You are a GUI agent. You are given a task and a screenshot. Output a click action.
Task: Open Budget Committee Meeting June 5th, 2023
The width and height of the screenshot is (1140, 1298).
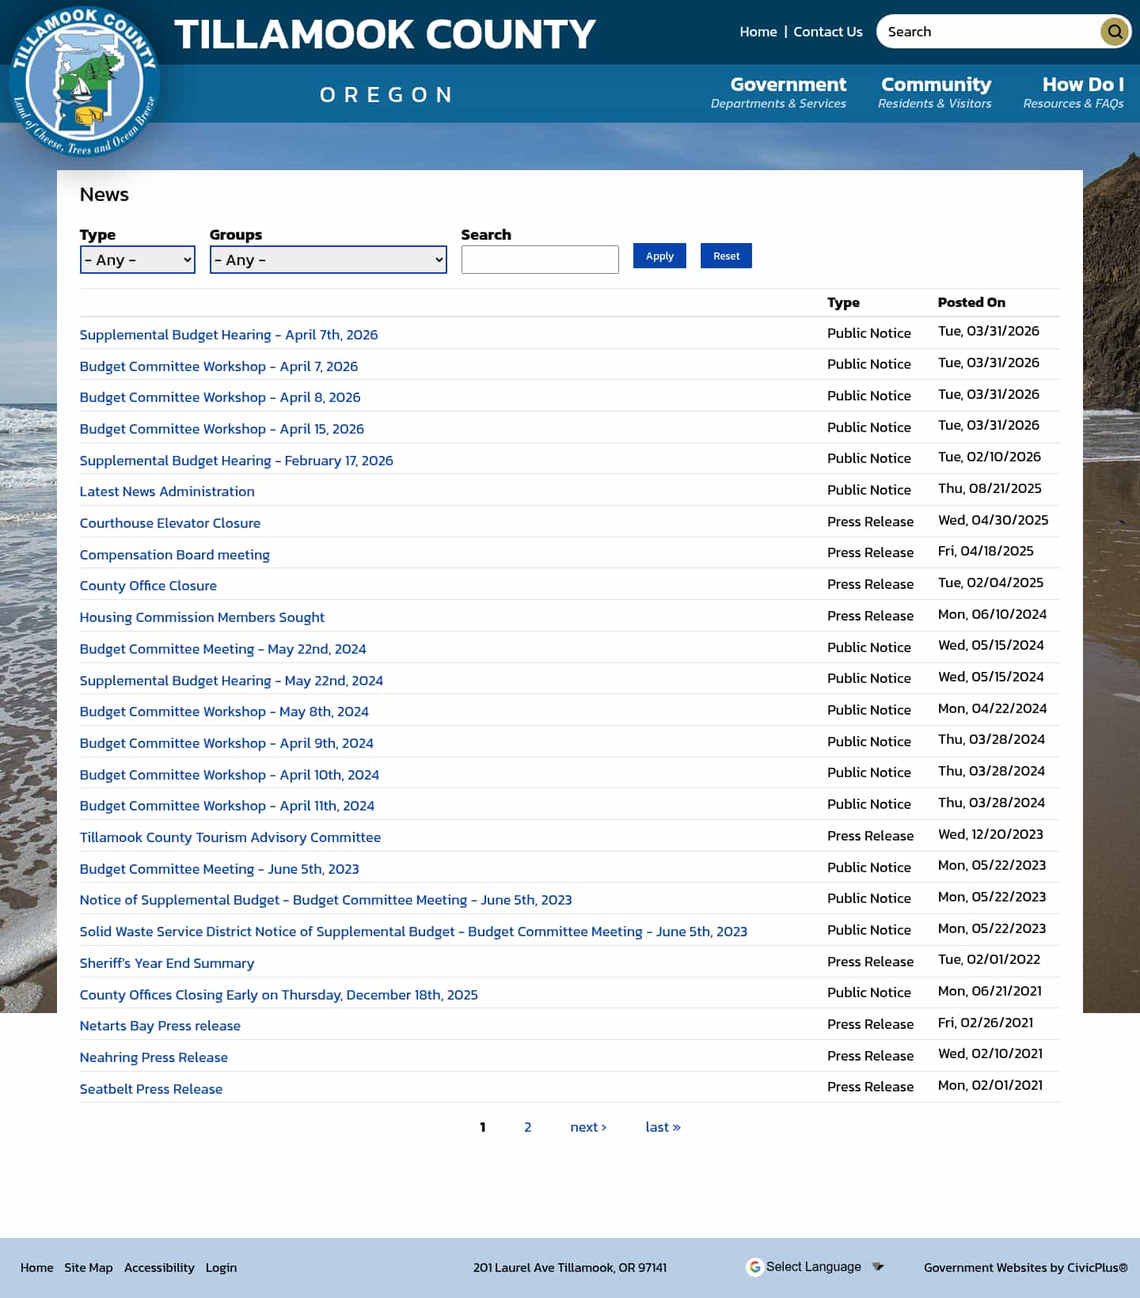tap(219, 869)
